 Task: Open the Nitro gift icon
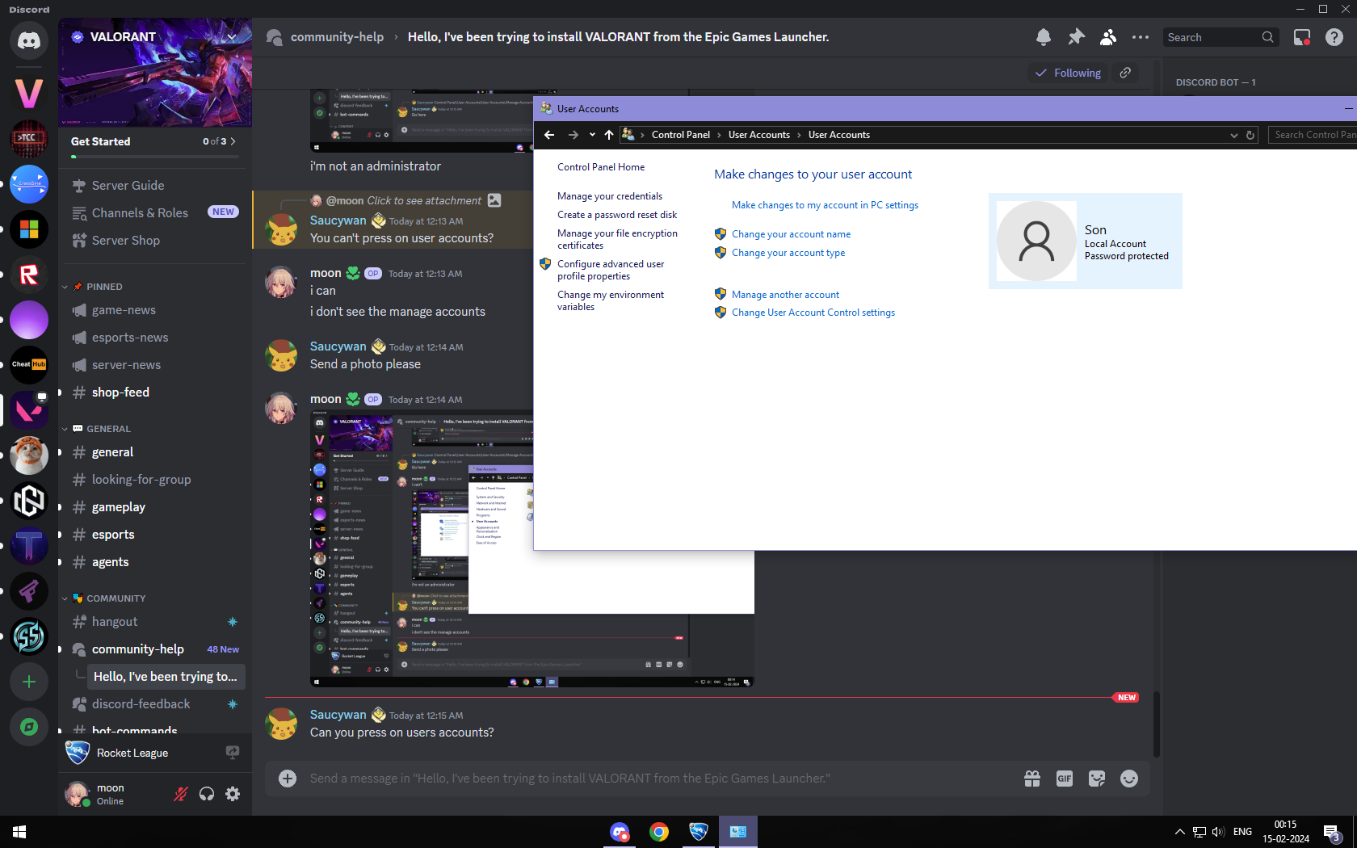[x=1032, y=779]
